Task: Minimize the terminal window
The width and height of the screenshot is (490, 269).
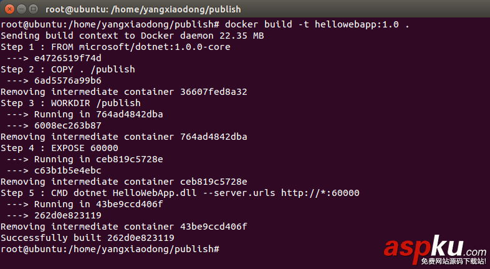Action: coord(21,9)
